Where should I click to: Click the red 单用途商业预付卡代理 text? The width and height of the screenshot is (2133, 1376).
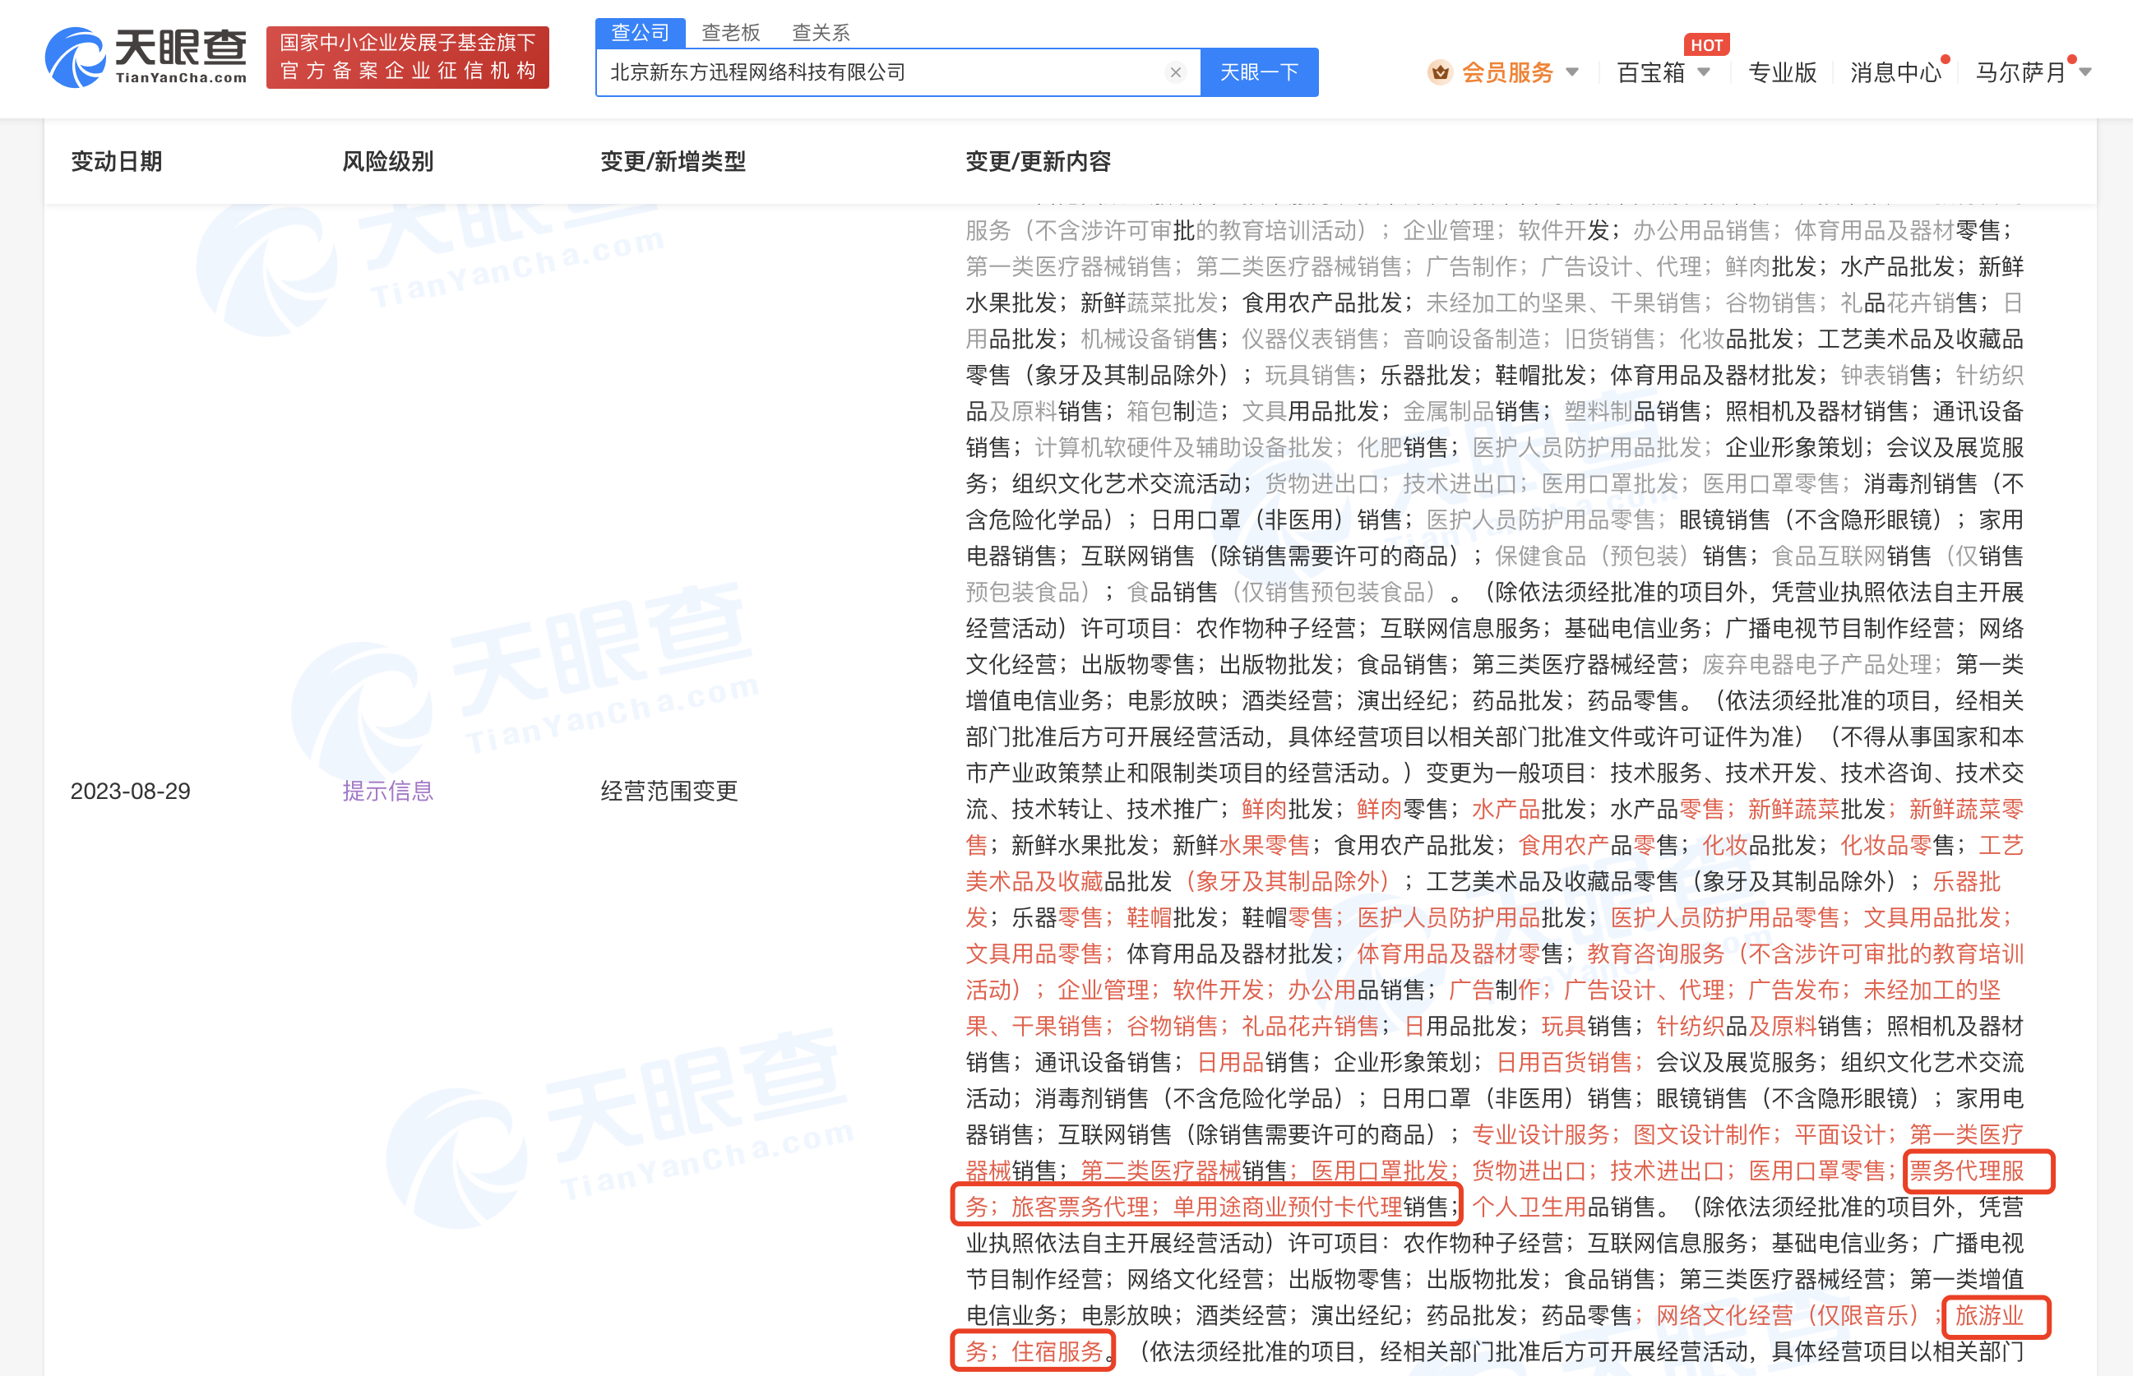point(1288,1207)
